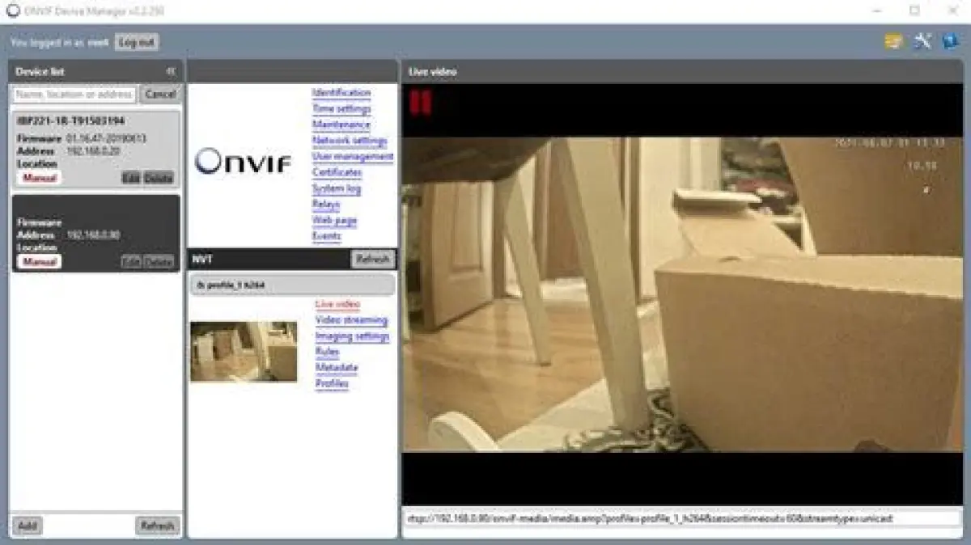Open the System log link
This screenshot has height=545, width=971.
tap(337, 188)
